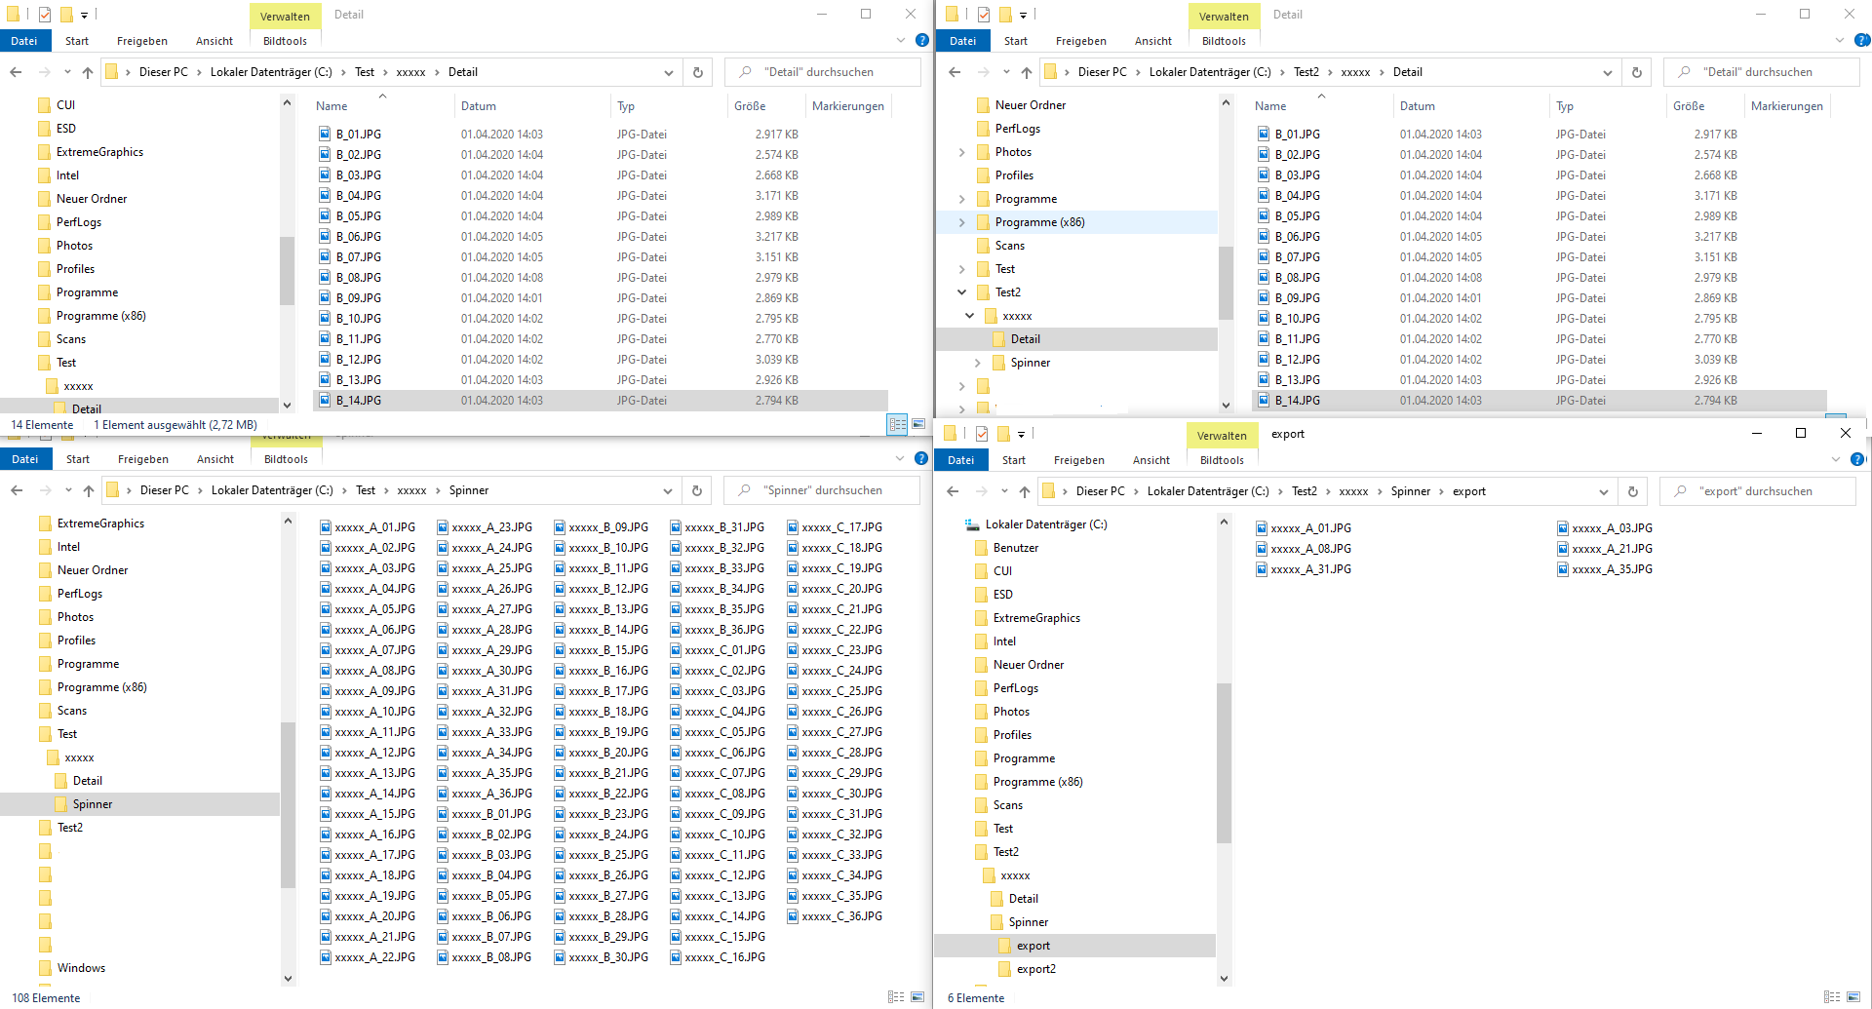Open Ansicht tab in Spinner window
Image resolution: width=1872 pixels, height=1009 pixels.
pyautogui.click(x=215, y=459)
